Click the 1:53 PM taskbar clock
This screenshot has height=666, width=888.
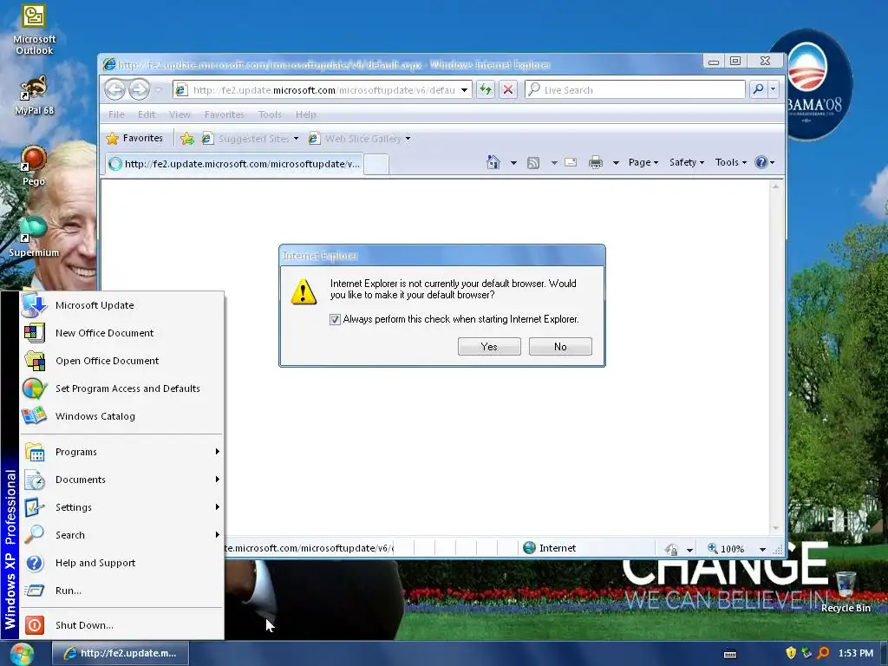(855, 653)
